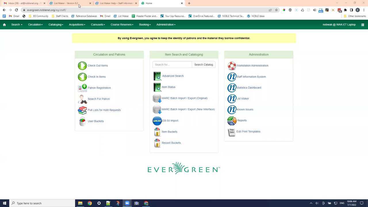368x207 pixels.
Task: Click the Item Buckets bucket icon
Action: coord(157,132)
